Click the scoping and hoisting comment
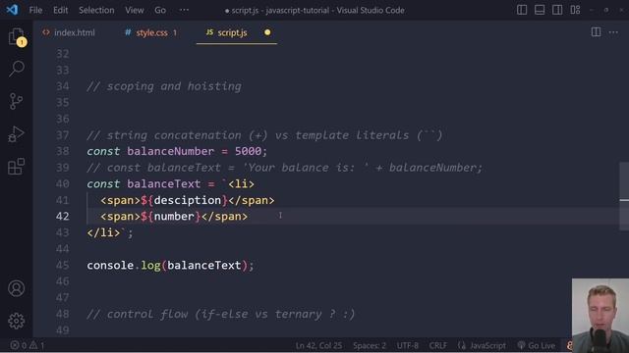The width and height of the screenshot is (629, 353). coord(164,86)
